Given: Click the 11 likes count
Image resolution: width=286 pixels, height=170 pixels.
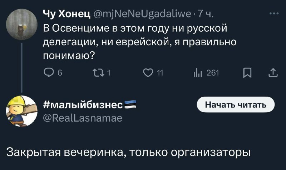Looking at the screenshot, I should coord(160,73).
